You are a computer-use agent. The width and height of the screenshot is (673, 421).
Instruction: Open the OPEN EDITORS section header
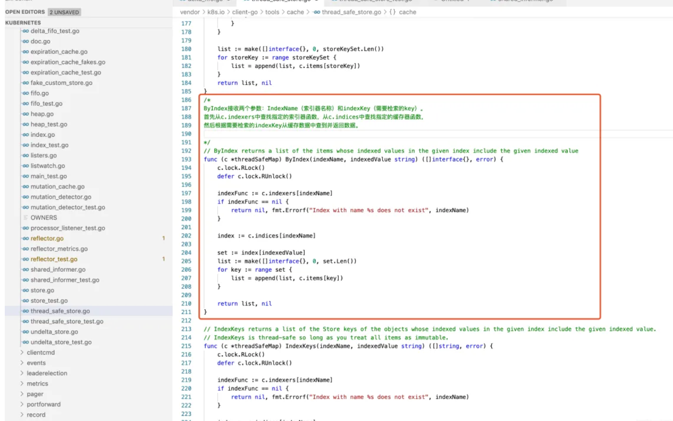[25, 12]
